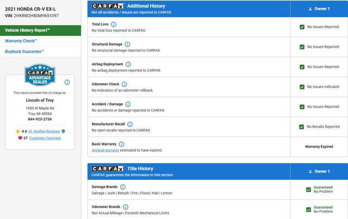Click No open recalls reported to CARFAX text
Screen dimensions: 348x219
tap(121, 130)
